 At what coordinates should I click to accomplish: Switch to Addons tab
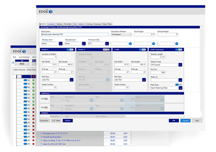[x=82, y=24]
